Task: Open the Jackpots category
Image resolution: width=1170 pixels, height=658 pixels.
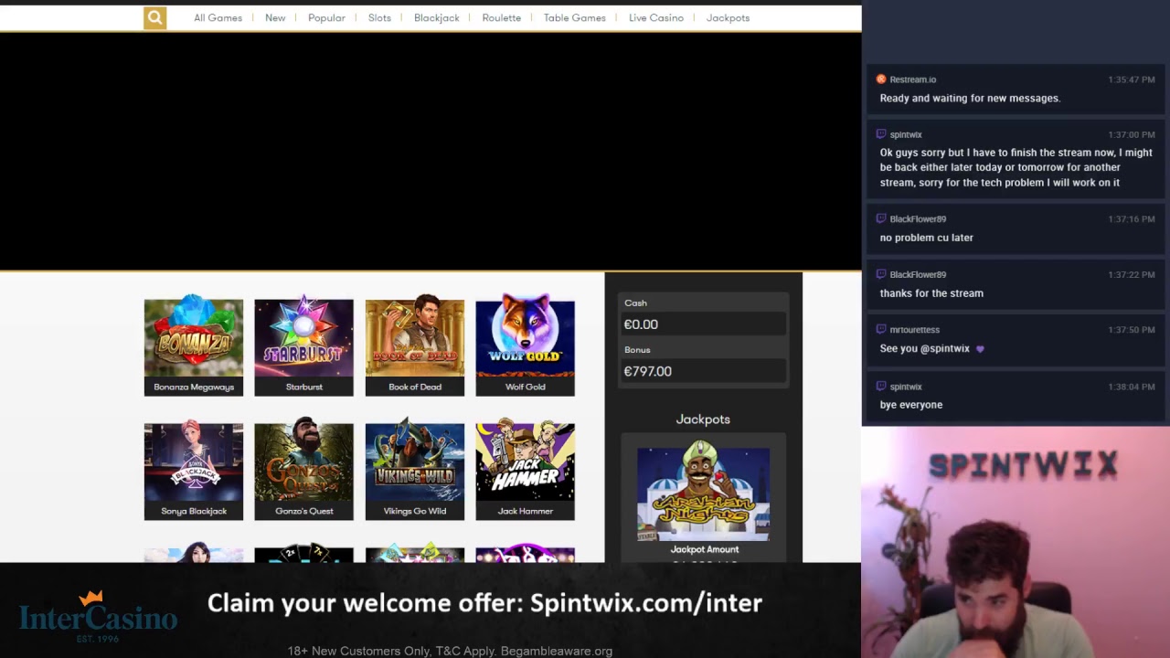Action: pyautogui.click(x=728, y=17)
